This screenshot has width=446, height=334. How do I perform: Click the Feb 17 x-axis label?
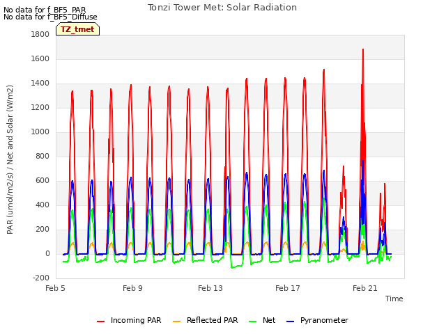[288, 288]
